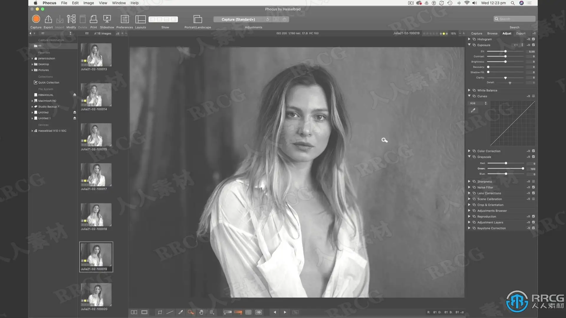566x318 pixels.
Task: Toggle the Keystone Correction checkbox
Action: [x=533, y=228]
